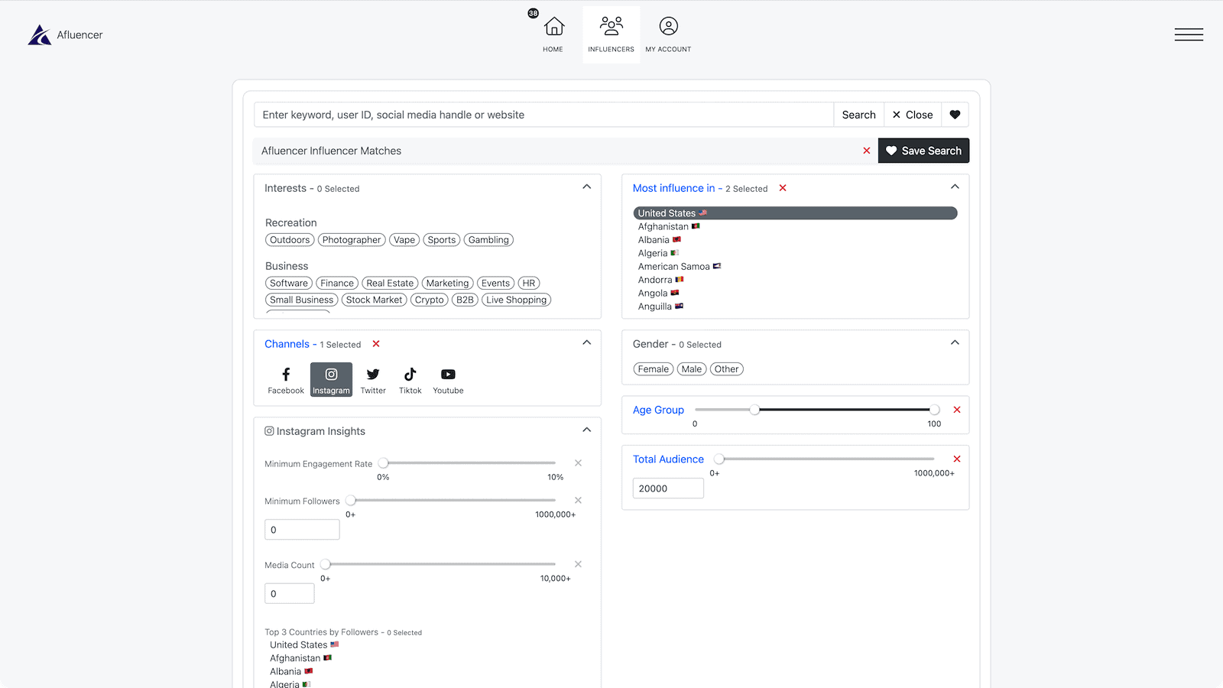Switch to the Home tab
Screen dimensions: 1223x688
pos(553,32)
